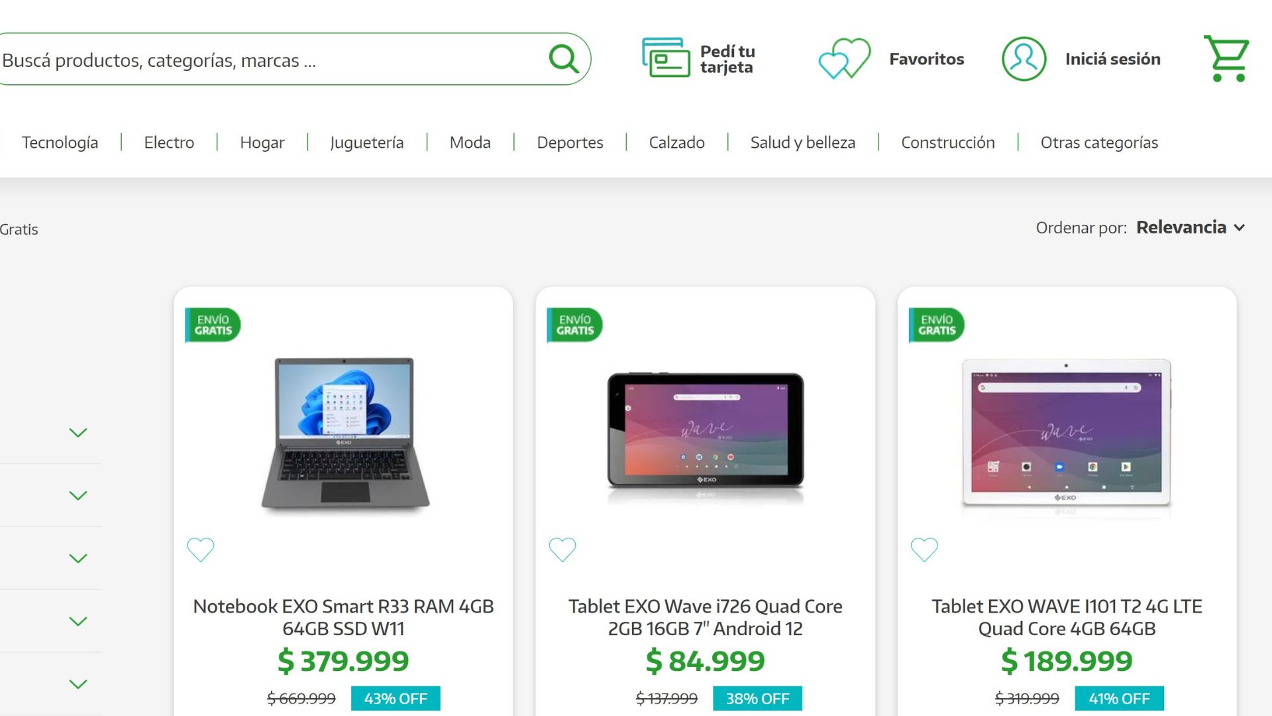
Task: Toggle favorite heart on the Tablet EXO Wave i726
Action: (562, 550)
